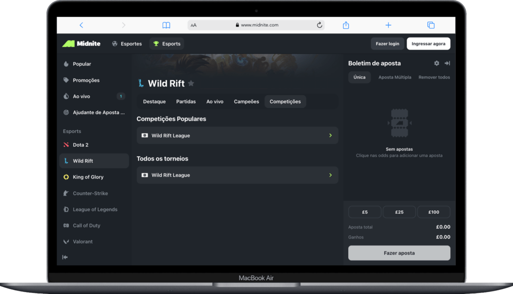Viewport: 513px width, 294px height.
Task: Click the Dota 2 game icon
Action: (66, 144)
